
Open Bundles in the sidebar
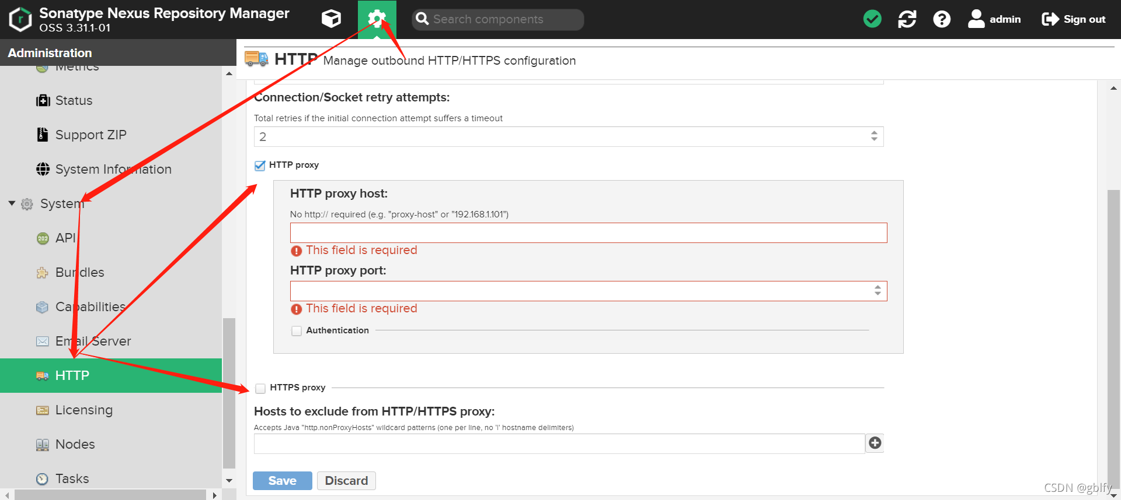(79, 273)
